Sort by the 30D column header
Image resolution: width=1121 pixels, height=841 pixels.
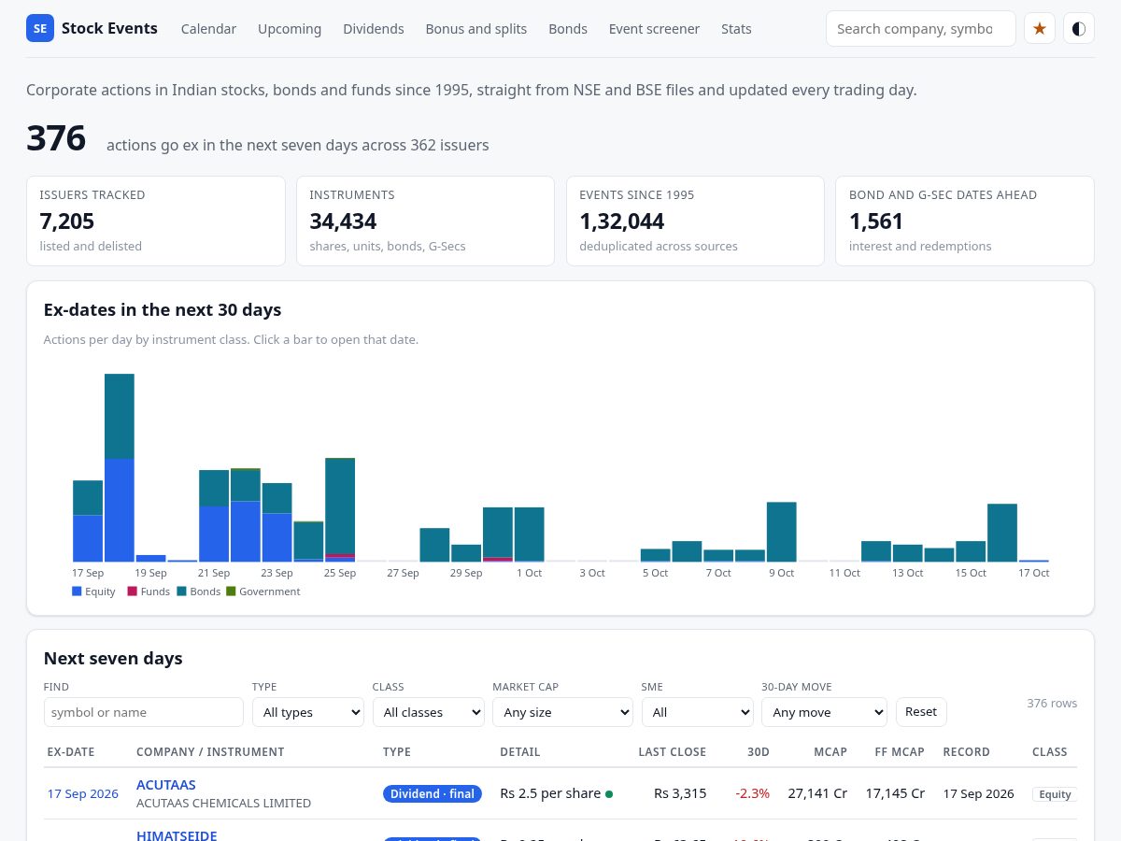point(759,751)
